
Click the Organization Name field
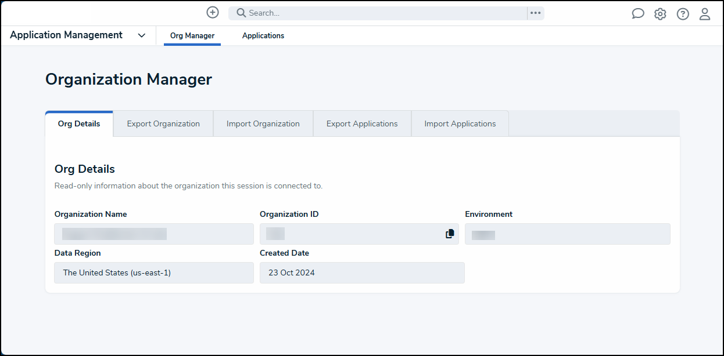pyautogui.click(x=154, y=234)
